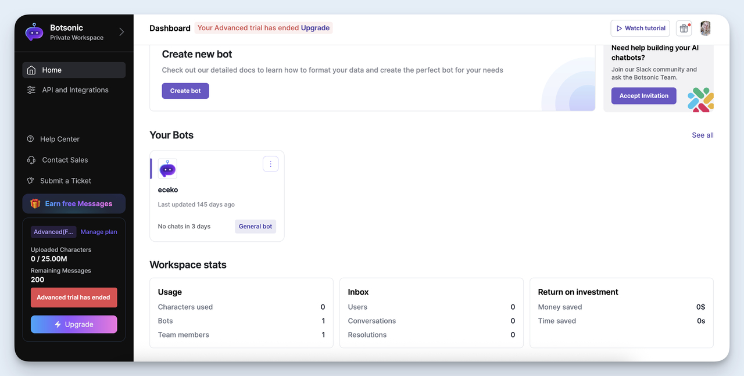Expand the workspace switcher chevron
744x376 pixels.
coord(121,33)
